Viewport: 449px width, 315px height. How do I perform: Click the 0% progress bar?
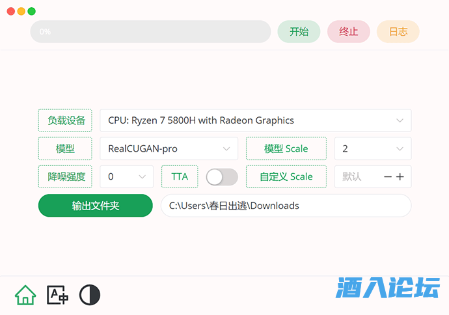pyautogui.click(x=150, y=32)
